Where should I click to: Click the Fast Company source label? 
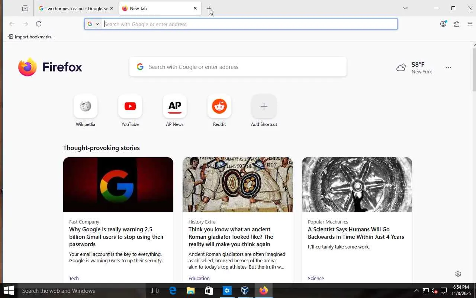(84, 222)
